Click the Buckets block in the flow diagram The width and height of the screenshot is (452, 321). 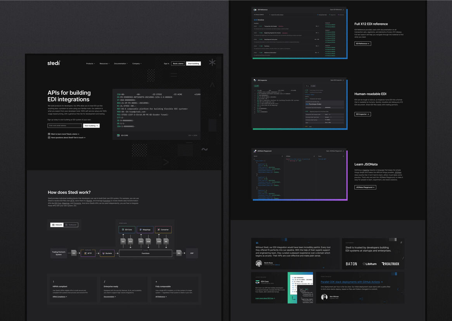[x=107, y=253]
